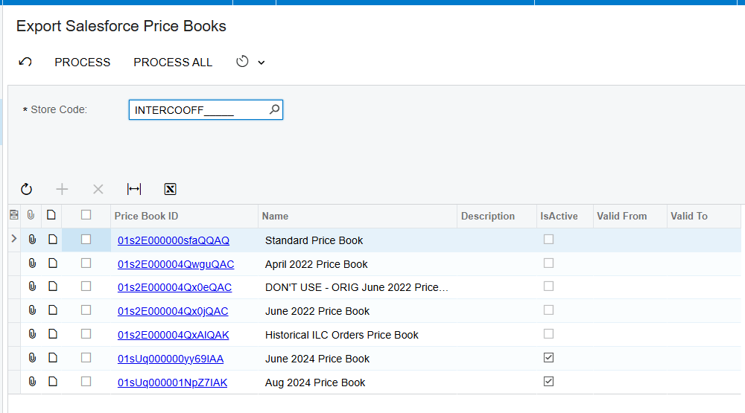745x413 pixels.
Task: Open notes for June 2024 Price Book
Action: [53, 357]
